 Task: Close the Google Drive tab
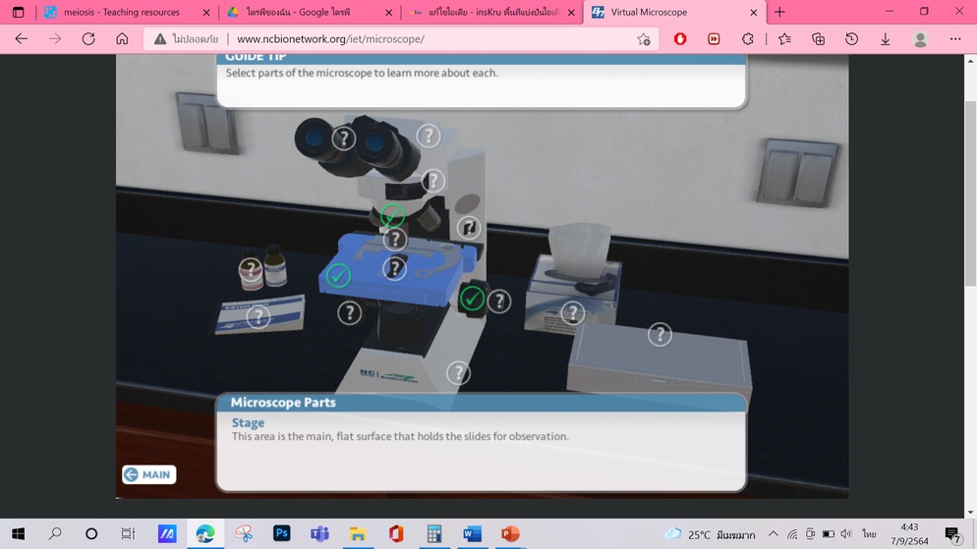(389, 12)
